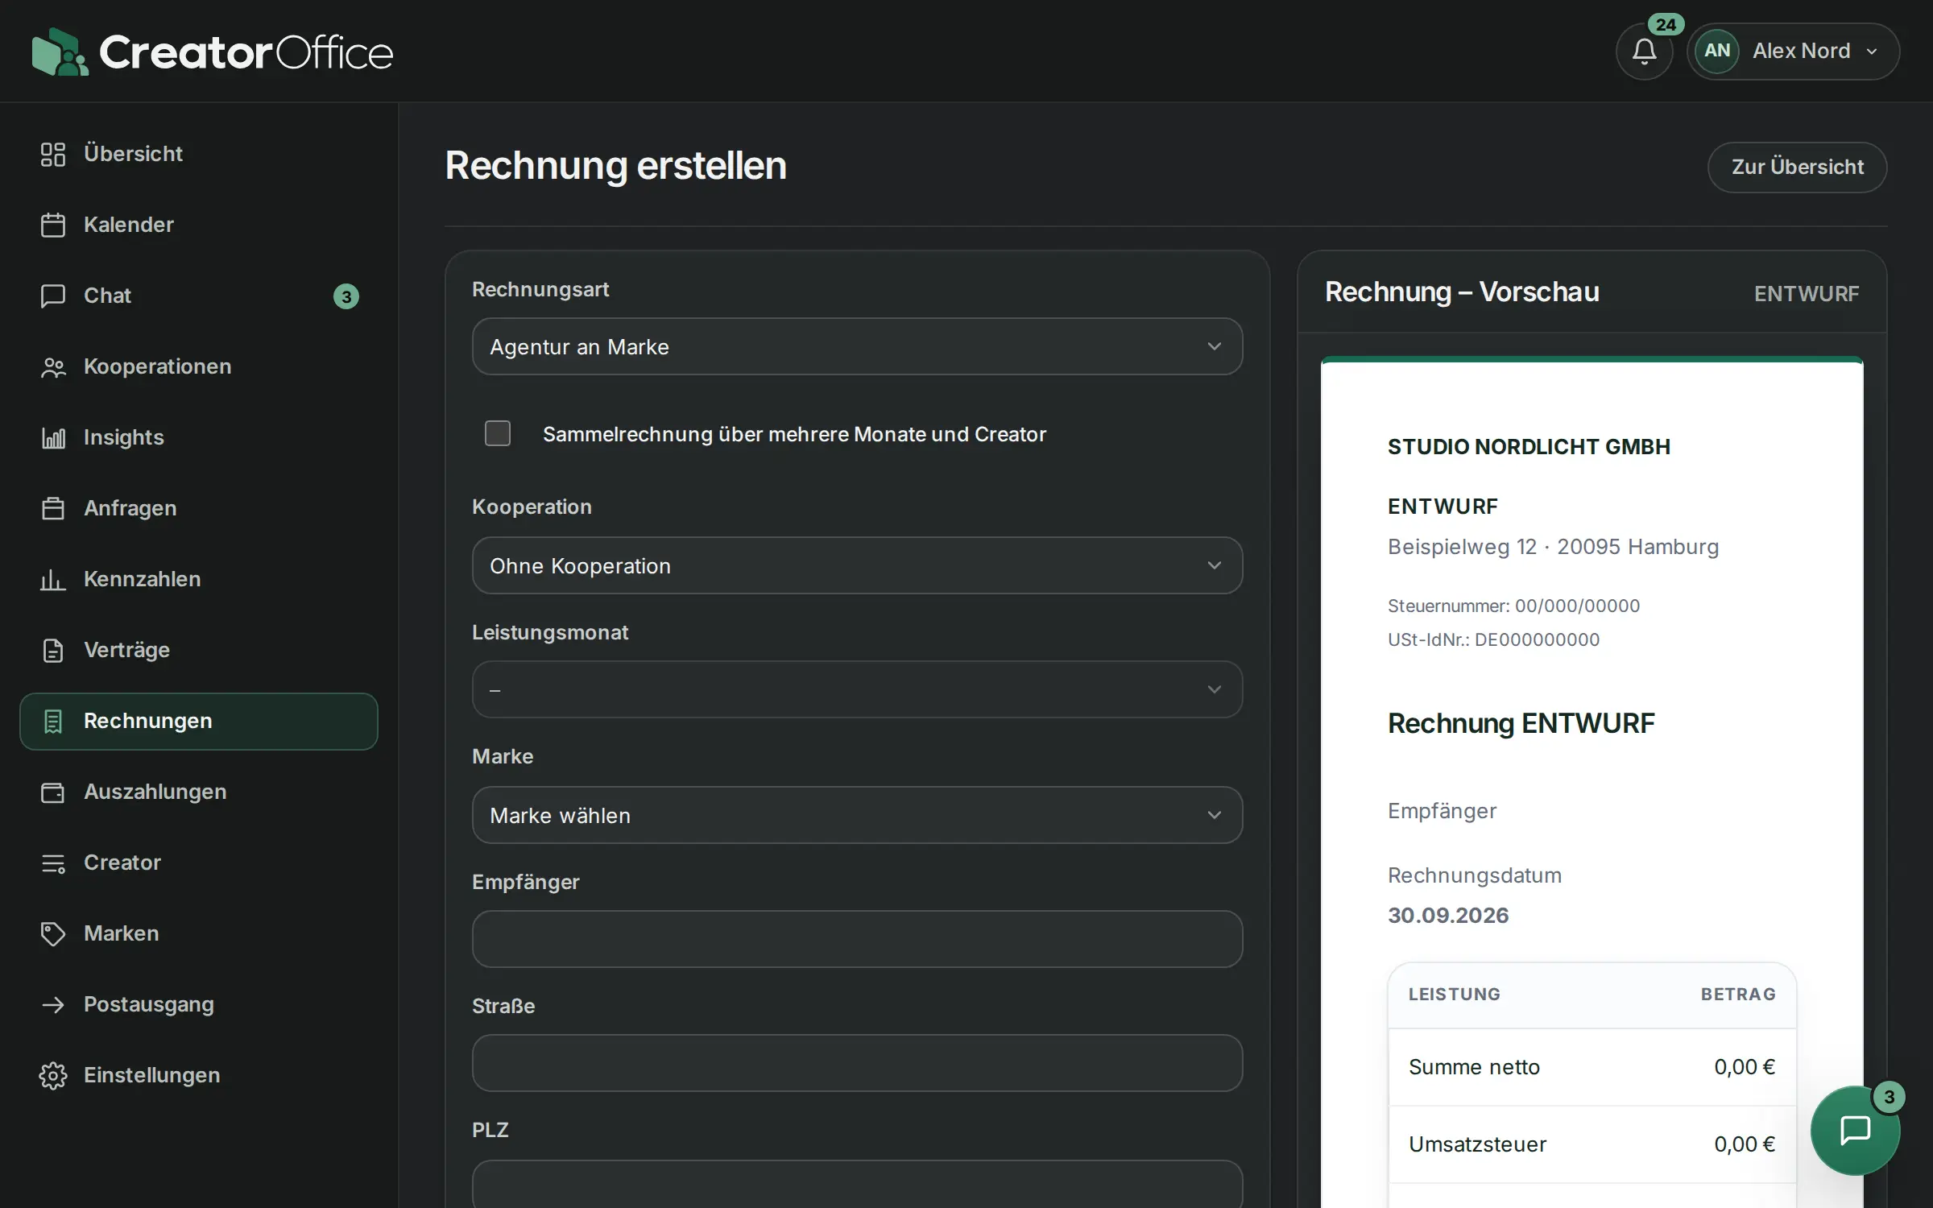The height and width of the screenshot is (1208, 1933).
Task: Click the Einstellungen gear icon
Action: click(53, 1075)
